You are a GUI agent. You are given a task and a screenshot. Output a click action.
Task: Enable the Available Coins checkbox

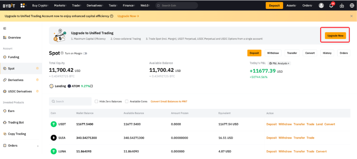click(x=127, y=101)
